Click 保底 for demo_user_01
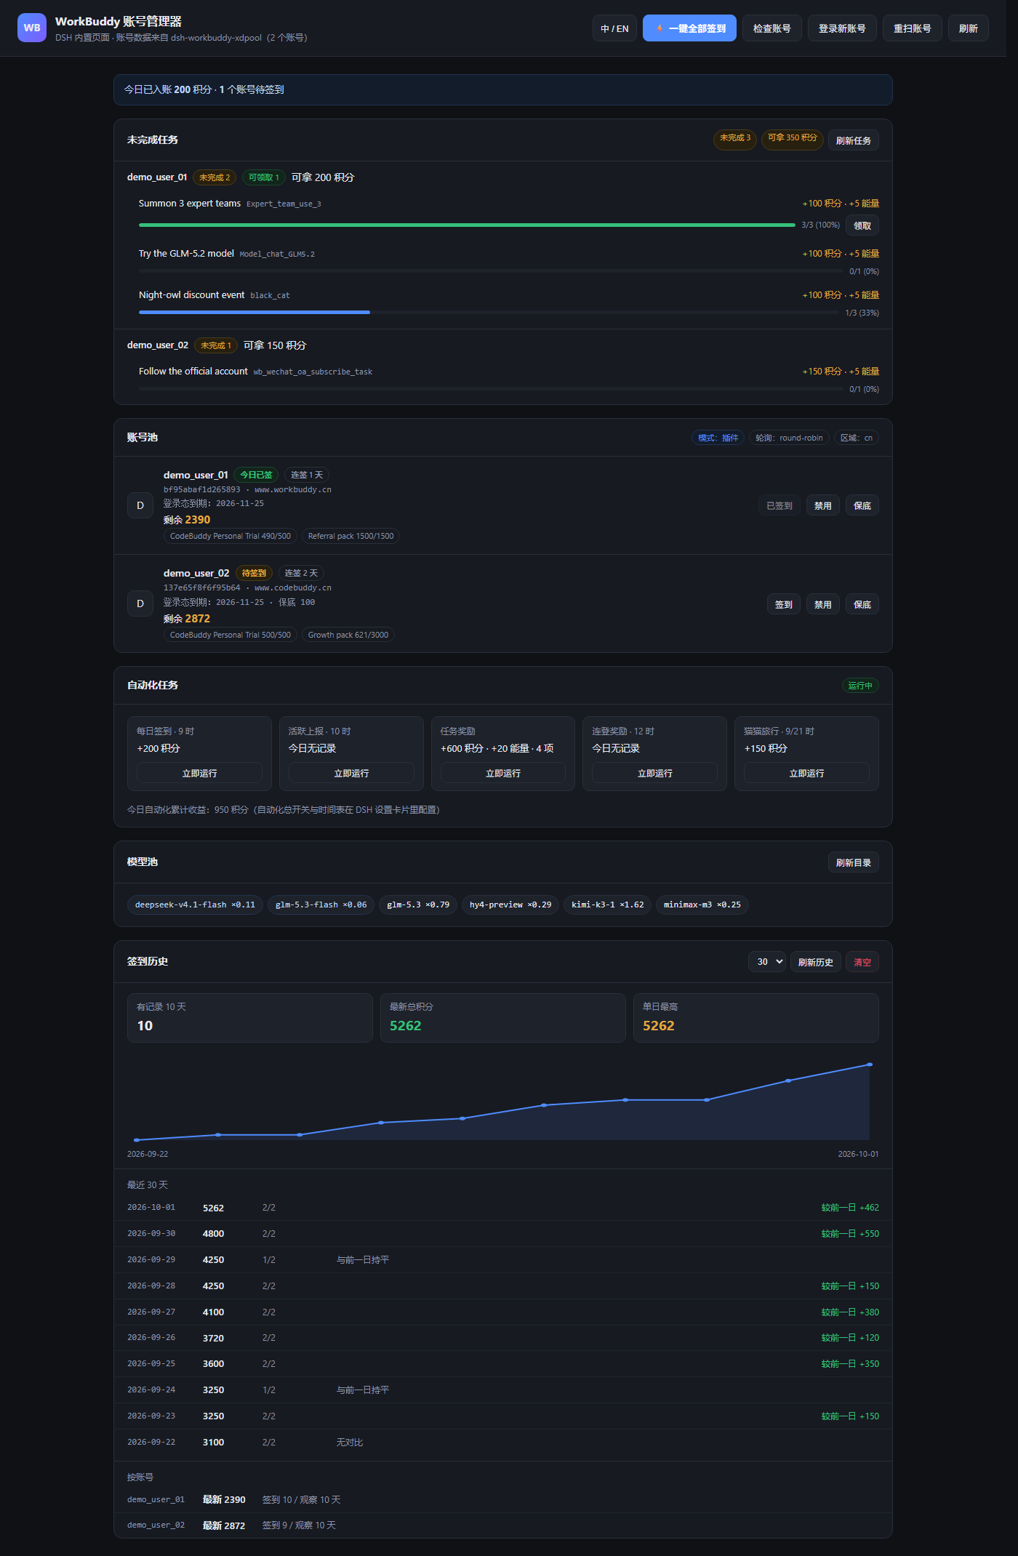Screen dimensions: 1018x1556 coord(862,505)
